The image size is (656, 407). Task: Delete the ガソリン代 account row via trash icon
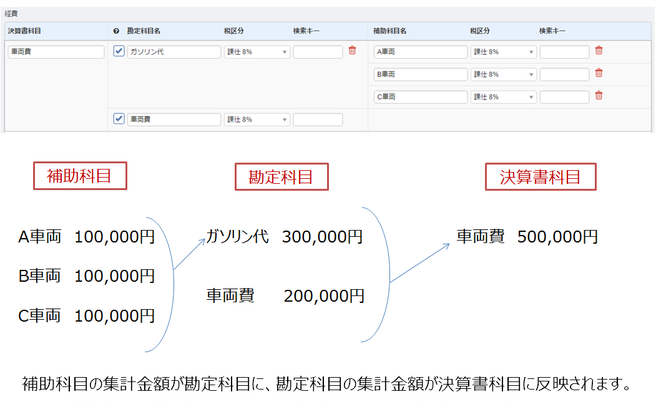pyautogui.click(x=352, y=51)
